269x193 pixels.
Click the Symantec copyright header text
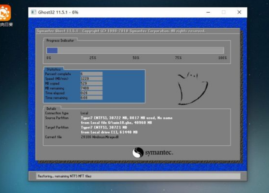(121, 31)
